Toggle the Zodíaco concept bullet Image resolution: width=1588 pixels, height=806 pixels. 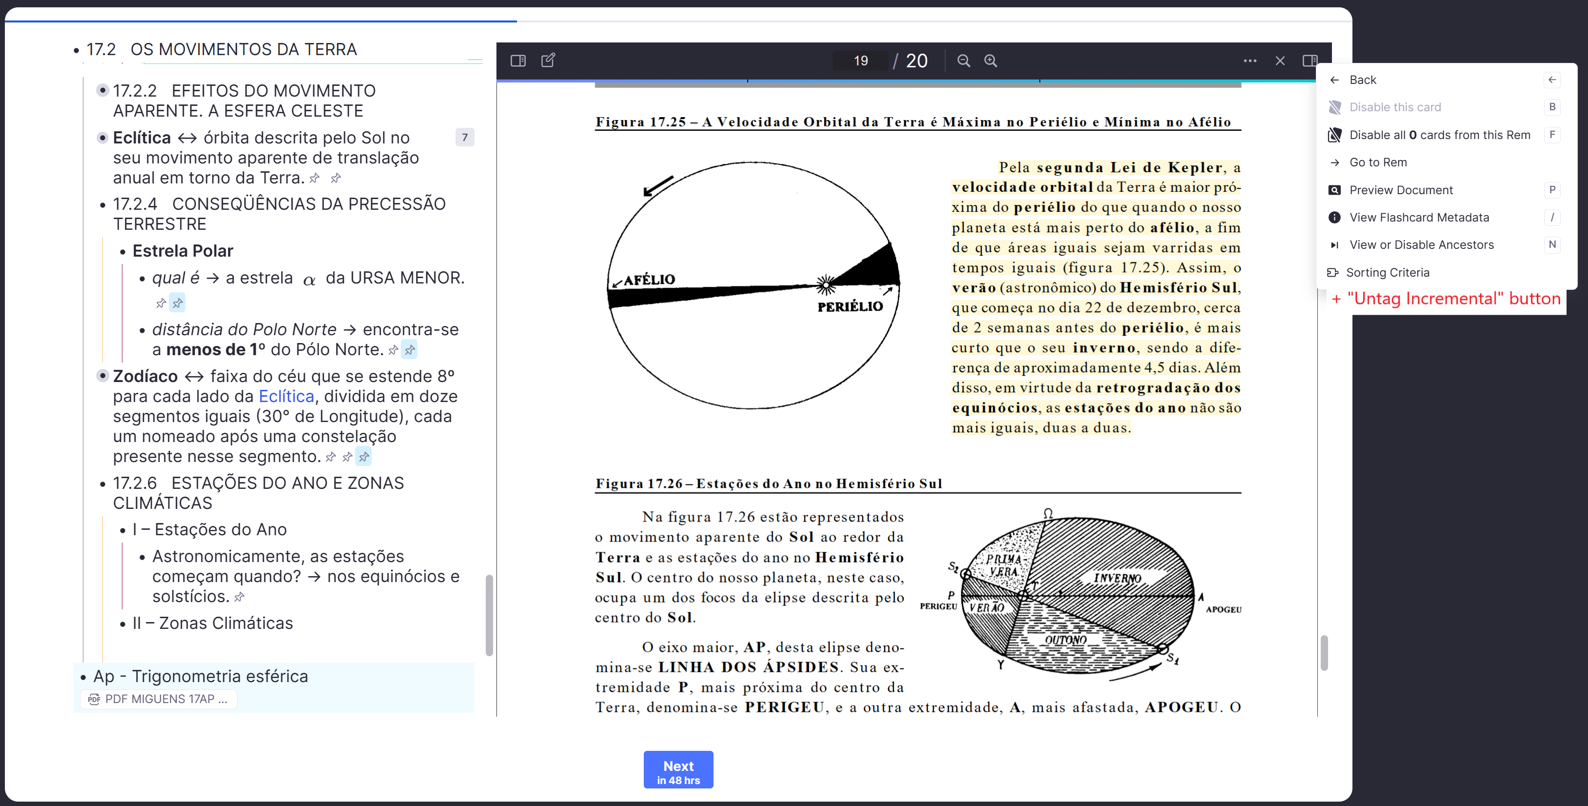click(x=102, y=376)
